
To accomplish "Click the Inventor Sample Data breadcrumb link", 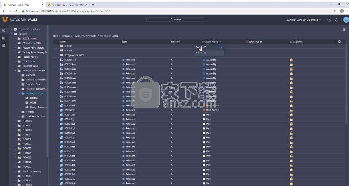I will point(85,36).
